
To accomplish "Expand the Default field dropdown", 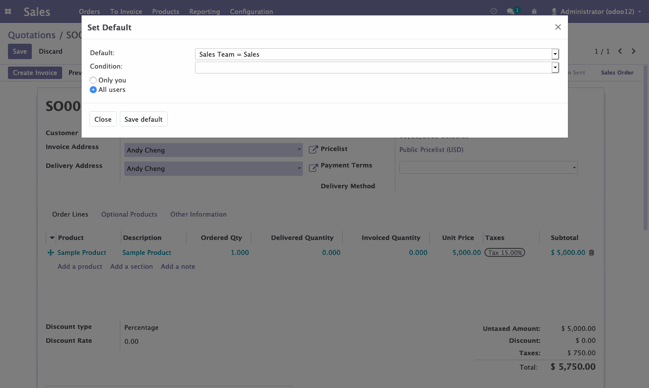I will tap(555, 54).
